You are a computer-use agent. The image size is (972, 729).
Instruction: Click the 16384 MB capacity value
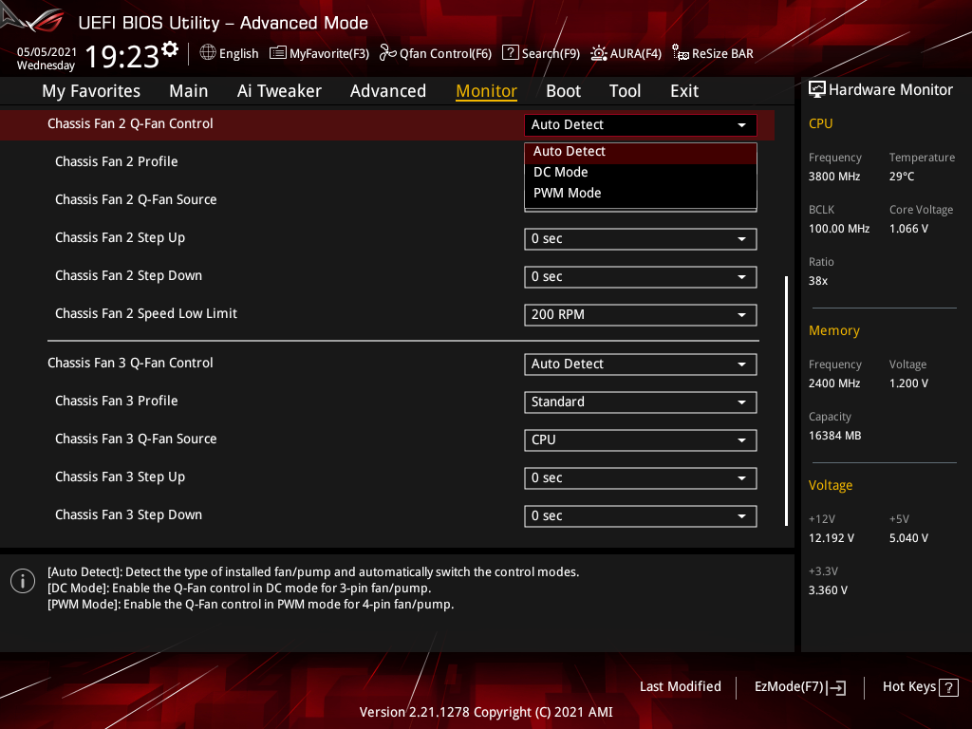[834, 436]
